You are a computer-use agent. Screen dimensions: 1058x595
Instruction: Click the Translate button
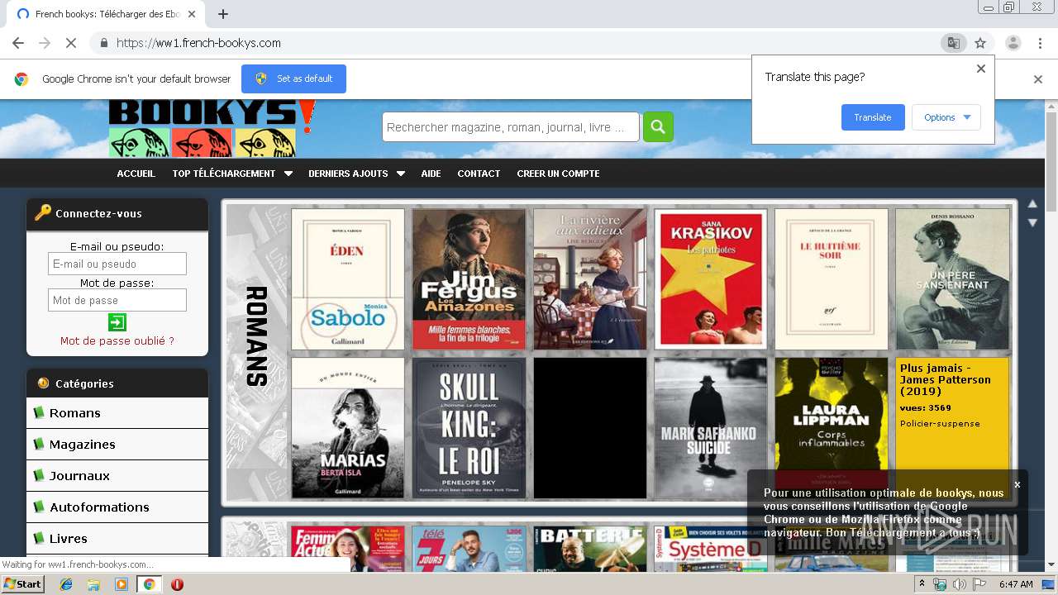[x=873, y=117]
